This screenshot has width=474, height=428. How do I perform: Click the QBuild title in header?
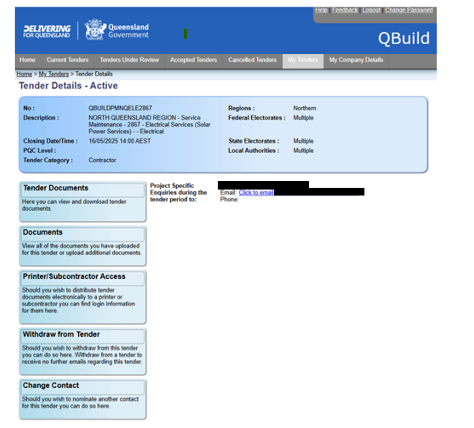(x=404, y=38)
